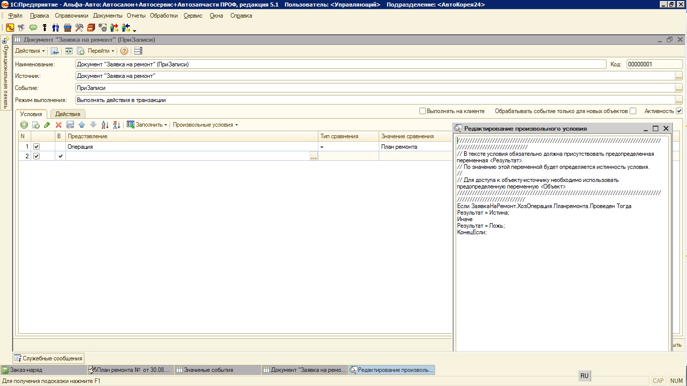Sort conditions ascending with the А-Я icon

(105, 125)
